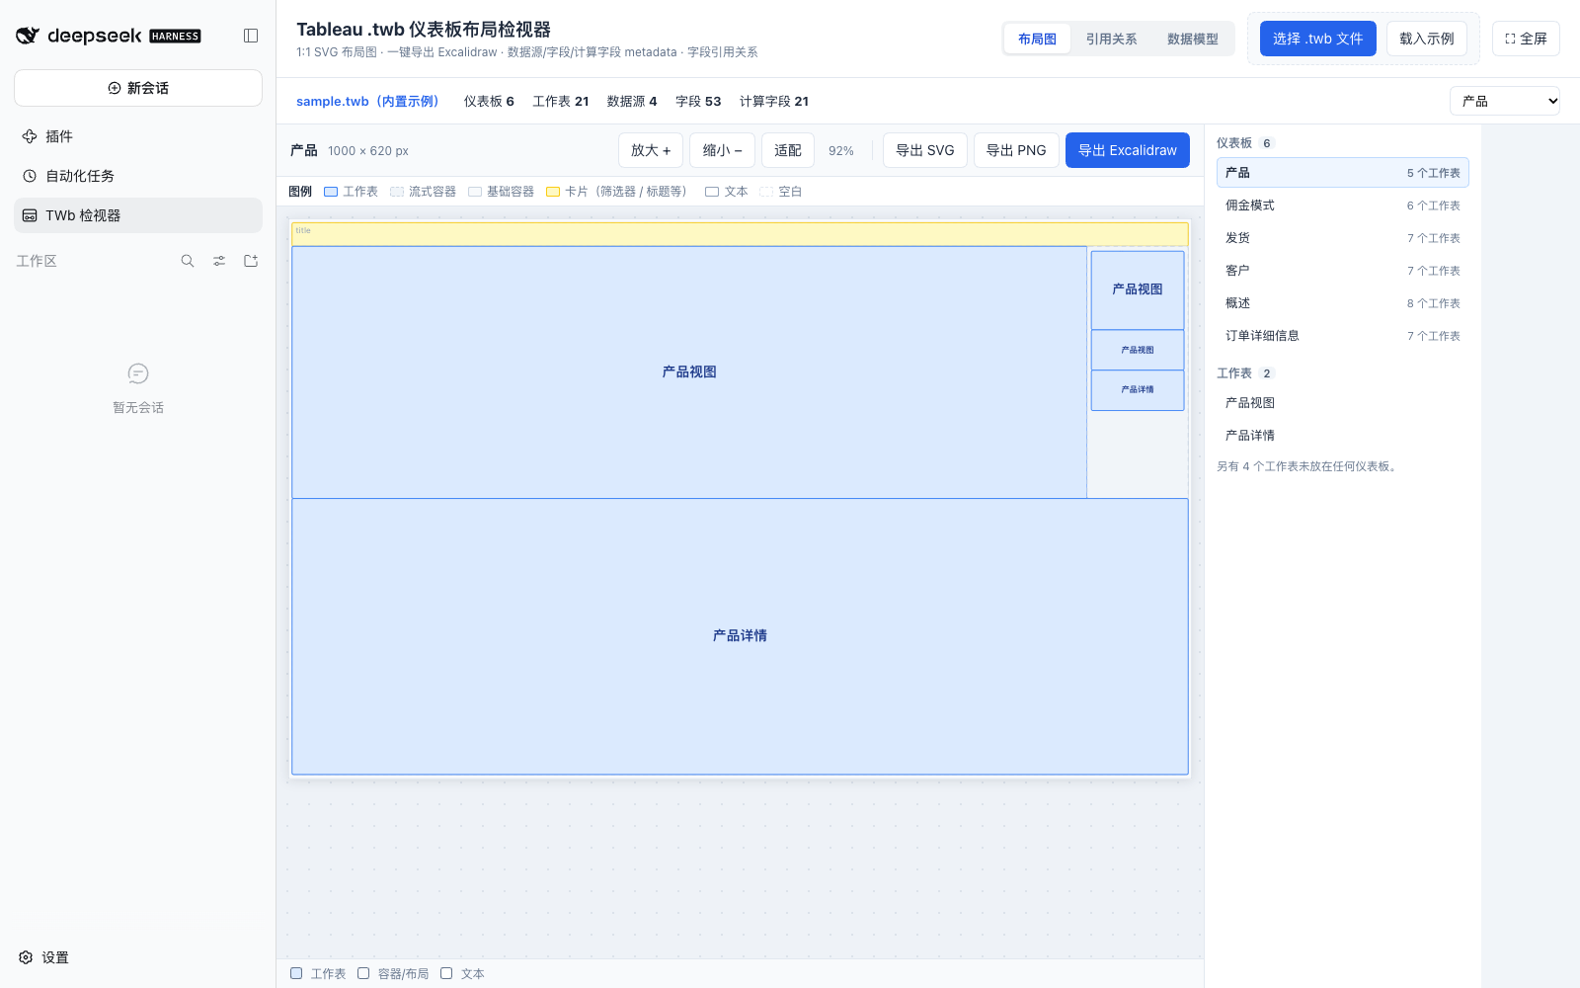This screenshot has height=988, width=1580.
Task: Toggle the 工作表 checkbox at bottom
Action: click(x=296, y=973)
